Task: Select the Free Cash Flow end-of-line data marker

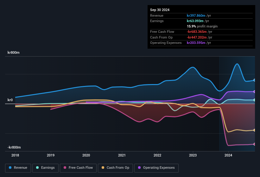Action: (x=255, y=144)
